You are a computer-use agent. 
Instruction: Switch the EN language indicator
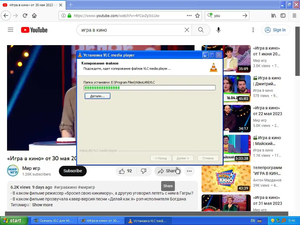click(253, 221)
